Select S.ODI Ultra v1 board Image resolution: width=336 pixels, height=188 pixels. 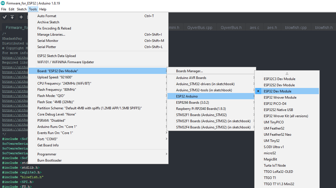(x=287, y=147)
